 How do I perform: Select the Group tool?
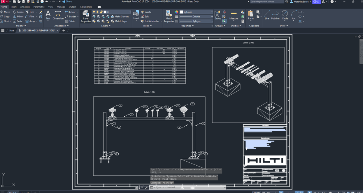click(x=218, y=15)
